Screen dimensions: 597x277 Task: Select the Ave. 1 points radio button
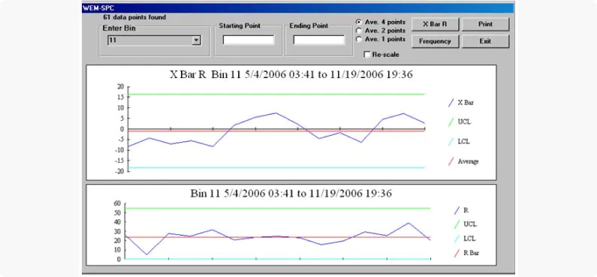[358, 39]
